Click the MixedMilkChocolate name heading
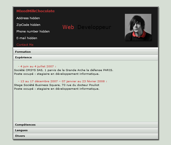The height and width of the screenshot is (145, 171). [x=36, y=11]
